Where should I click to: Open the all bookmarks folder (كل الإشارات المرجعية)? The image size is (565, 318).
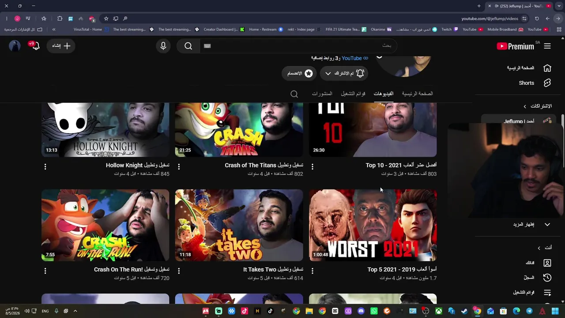click(23, 30)
